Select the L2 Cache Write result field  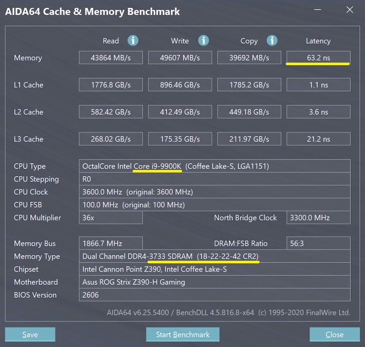point(181,112)
